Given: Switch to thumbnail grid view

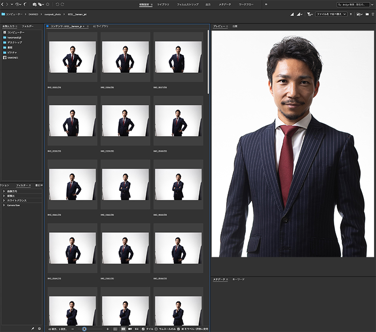Looking at the screenshot, I should click(x=123, y=329).
